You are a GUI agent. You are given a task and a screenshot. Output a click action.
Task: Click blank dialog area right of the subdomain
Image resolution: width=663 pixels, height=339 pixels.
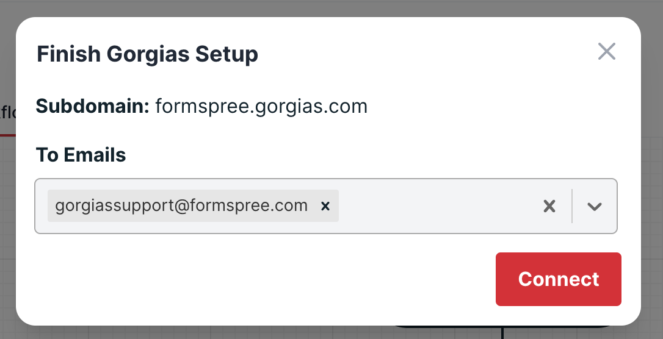tap(501, 106)
